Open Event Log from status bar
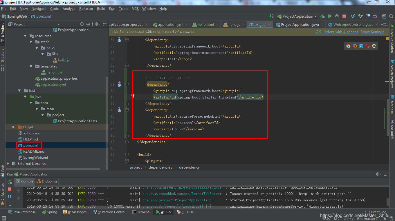Screen dimensions: 395x221 pyautogui.click(x=376, y=212)
